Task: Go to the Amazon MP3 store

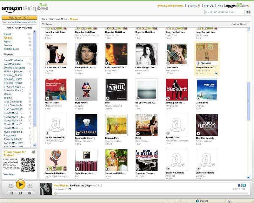Action: 237,5
